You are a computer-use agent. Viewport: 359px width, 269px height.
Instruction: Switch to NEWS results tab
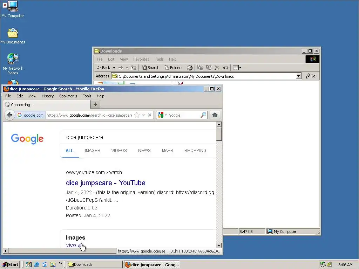click(x=144, y=151)
